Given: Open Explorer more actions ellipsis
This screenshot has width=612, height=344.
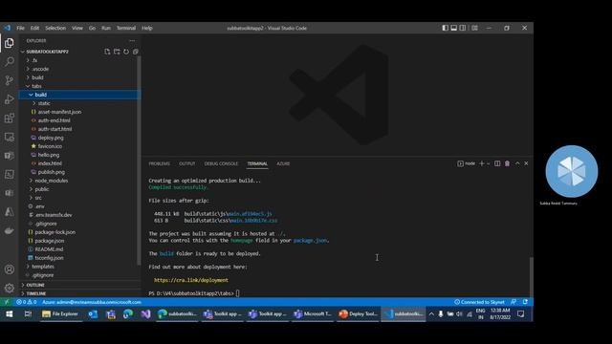Looking at the screenshot, I should [132, 40].
